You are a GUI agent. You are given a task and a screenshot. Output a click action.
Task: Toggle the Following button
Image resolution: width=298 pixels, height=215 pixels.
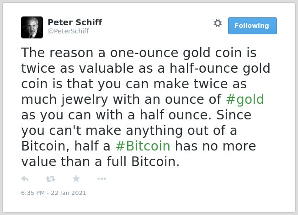click(x=252, y=26)
